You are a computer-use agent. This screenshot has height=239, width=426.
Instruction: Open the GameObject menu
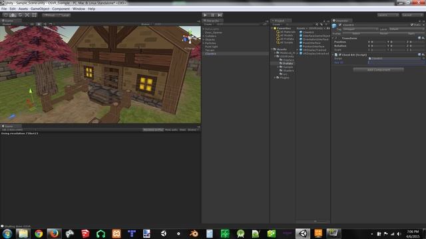coord(40,9)
